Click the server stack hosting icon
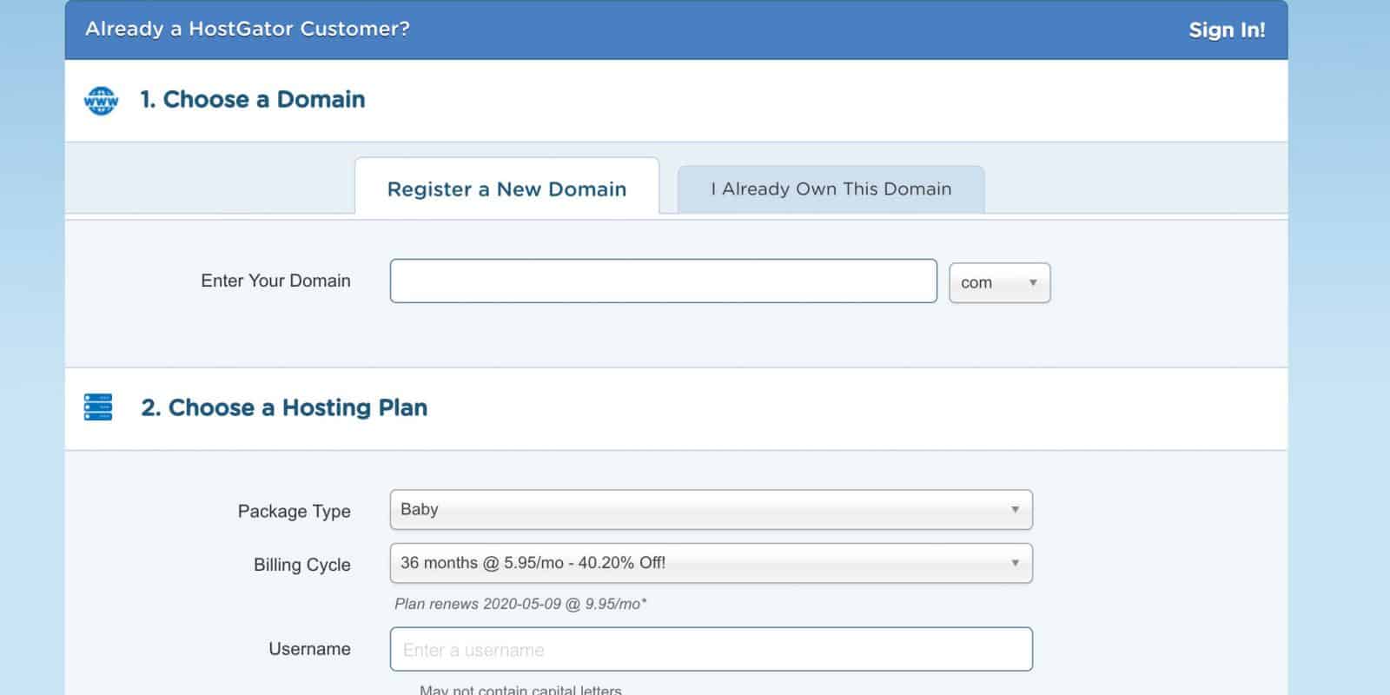The height and width of the screenshot is (695, 1390). tap(98, 407)
